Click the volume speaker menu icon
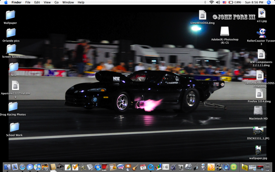Viewport: 275px width, 172px height. pyautogui.click(x=218, y=2)
